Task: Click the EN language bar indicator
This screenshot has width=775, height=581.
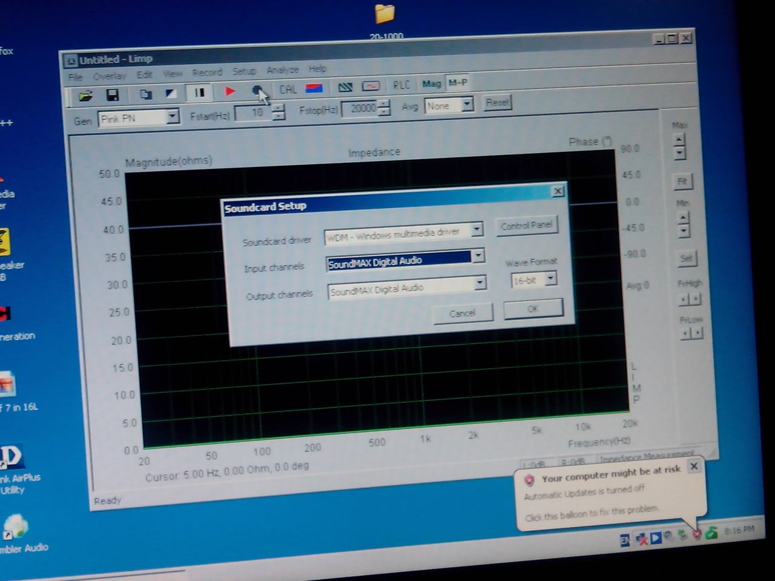Action: click(x=625, y=540)
